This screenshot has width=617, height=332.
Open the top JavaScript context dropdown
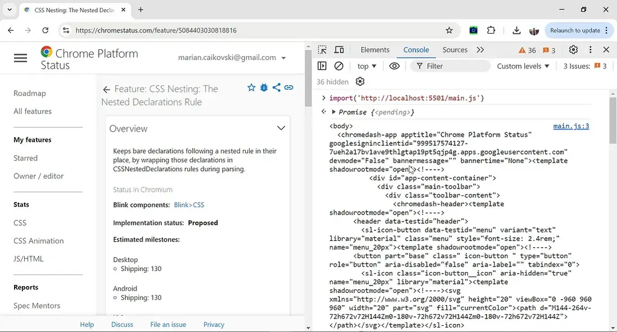[367, 66]
